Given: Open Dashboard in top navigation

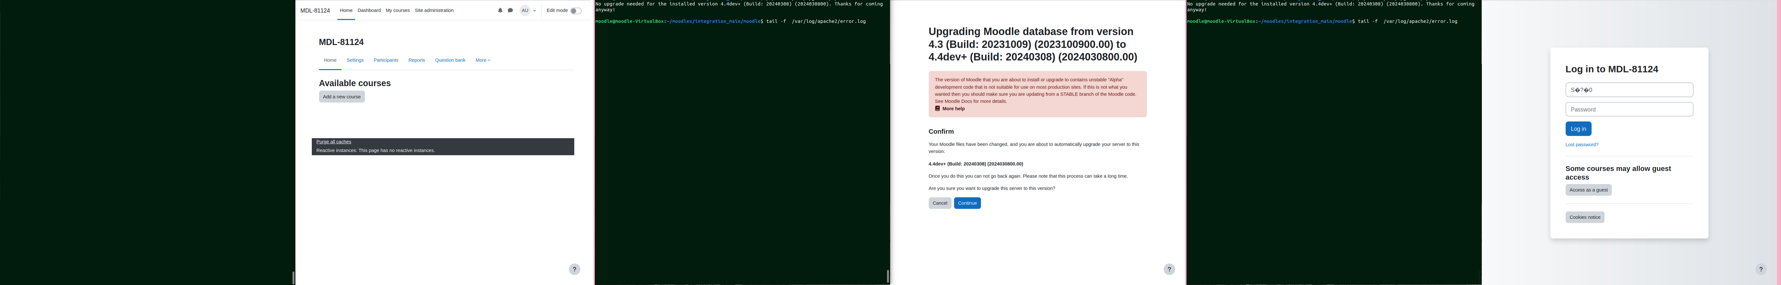Looking at the screenshot, I should coord(369,10).
